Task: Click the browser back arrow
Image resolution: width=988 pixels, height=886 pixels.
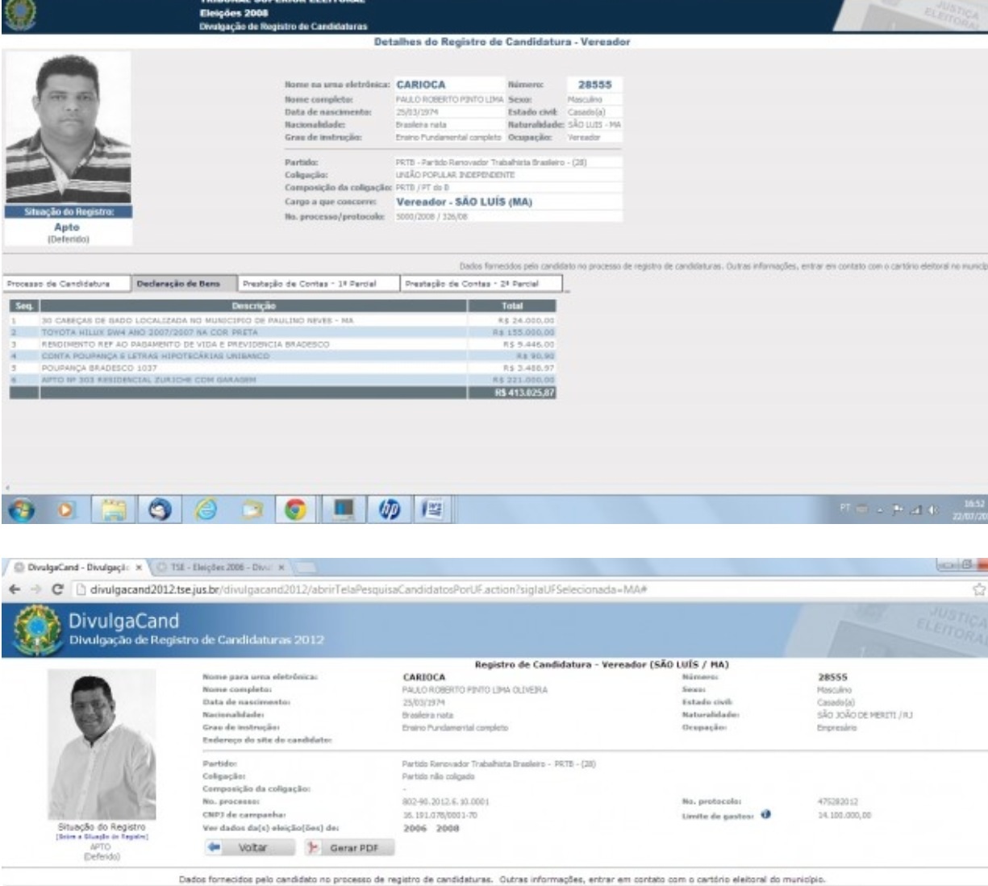Action: tap(11, 590)
